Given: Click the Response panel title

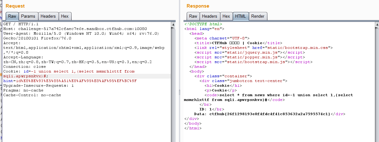Looking at the screenshot, I should click(x=198, y=6).
